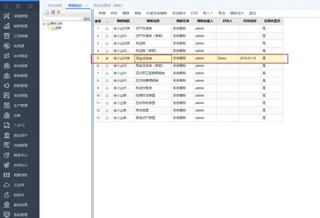This screenshot has height=218, width=320.
Task: Open the 电商通 sidebar icon
Action: click(x=6, y=45)
